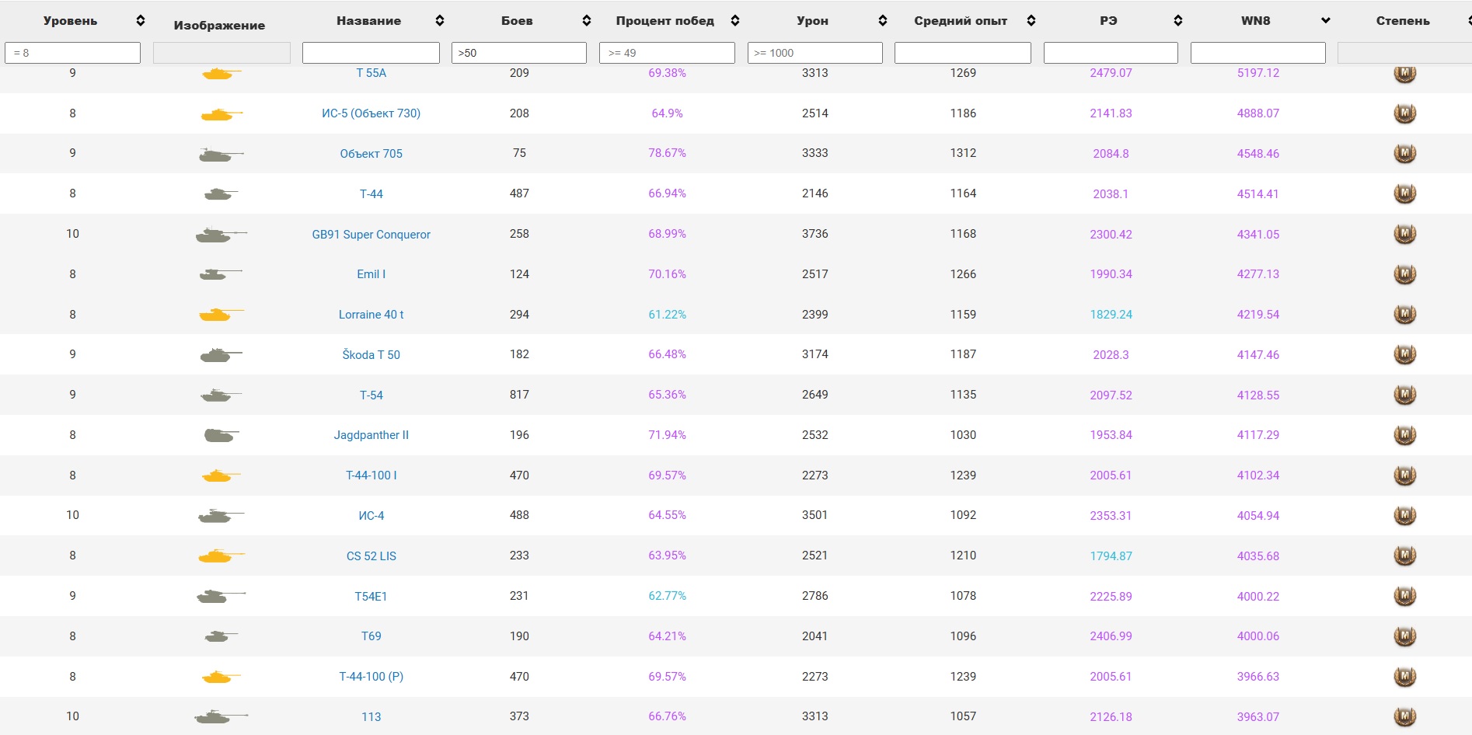Edit the Урон filter field '>= 1000'

click(815, 53)
